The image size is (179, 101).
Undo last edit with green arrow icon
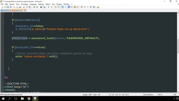click(34, 7)
